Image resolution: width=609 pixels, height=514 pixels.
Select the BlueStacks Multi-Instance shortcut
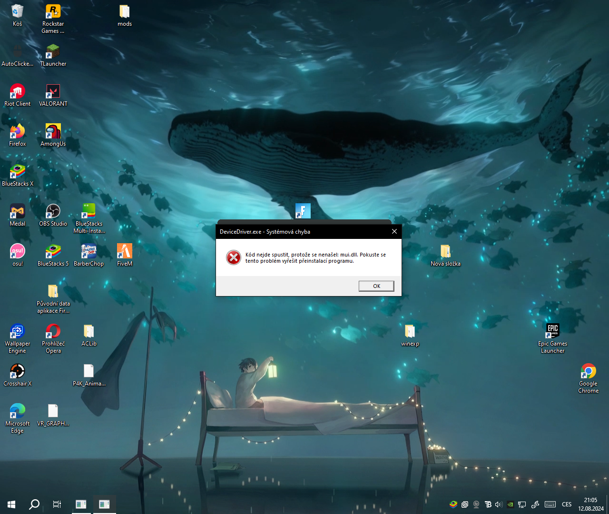tap(89, 219)
